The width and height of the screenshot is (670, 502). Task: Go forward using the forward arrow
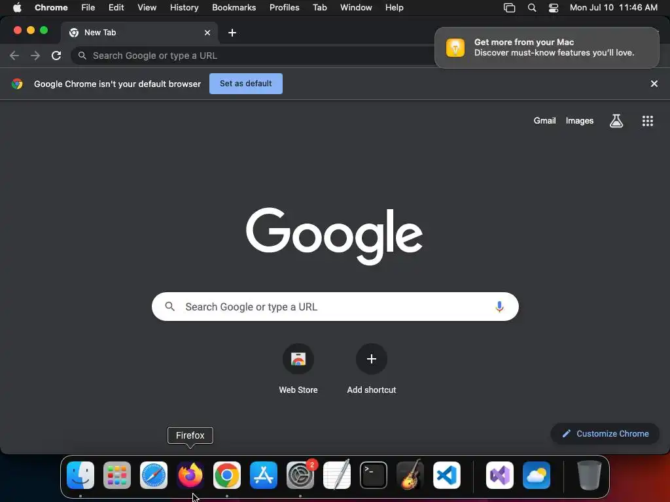pyautogui.click(x=35, y=56)
